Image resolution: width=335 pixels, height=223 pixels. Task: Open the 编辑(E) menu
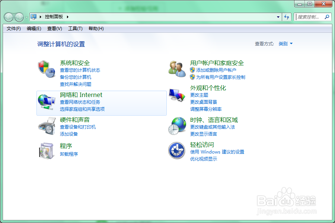[x=34, y=29]
